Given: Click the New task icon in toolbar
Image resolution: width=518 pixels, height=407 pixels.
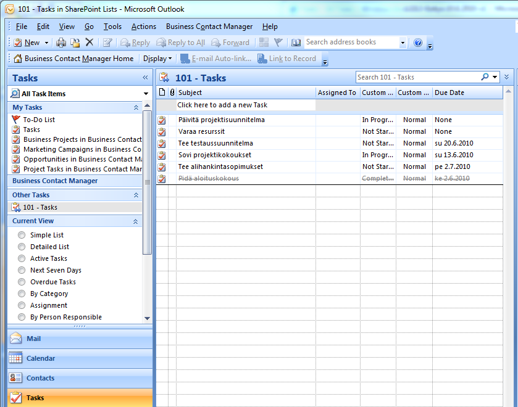Looking at the screenshot, I should coord(18,43).
